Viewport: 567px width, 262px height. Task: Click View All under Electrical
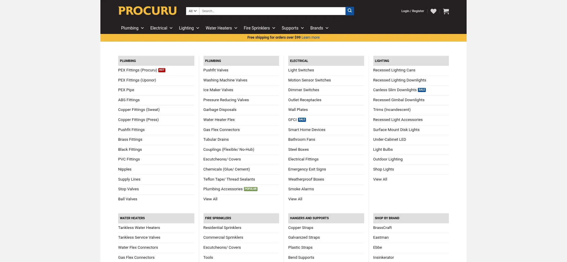[295, 199]
